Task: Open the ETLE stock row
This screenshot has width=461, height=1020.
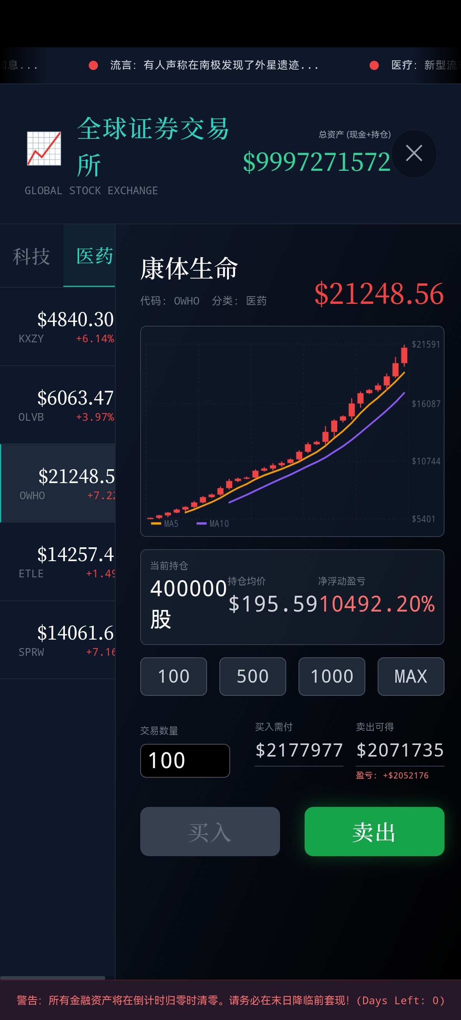Action: (58, 562)
